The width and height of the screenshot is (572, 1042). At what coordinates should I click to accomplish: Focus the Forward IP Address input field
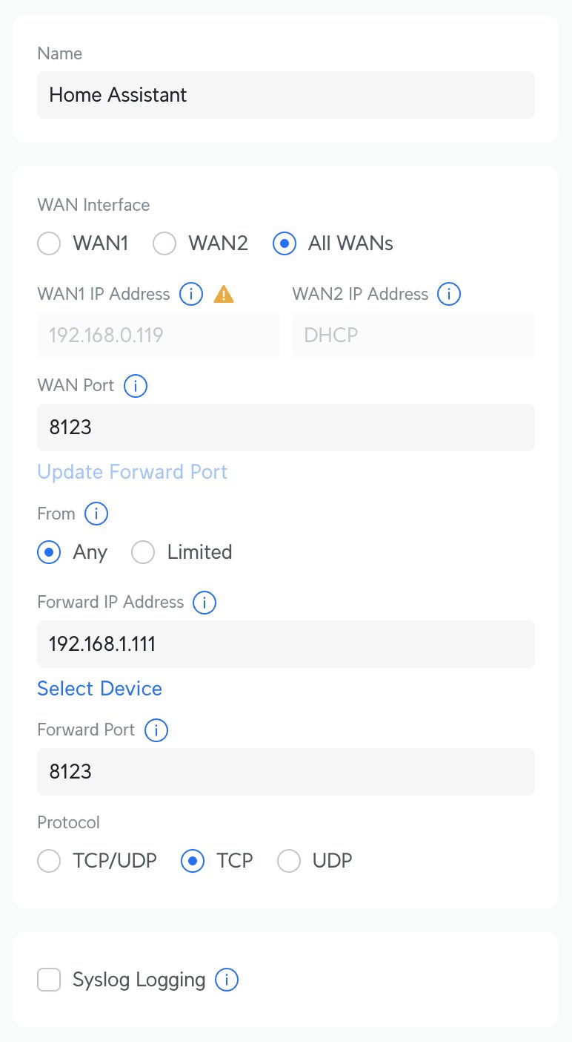(x=286, y=644)
